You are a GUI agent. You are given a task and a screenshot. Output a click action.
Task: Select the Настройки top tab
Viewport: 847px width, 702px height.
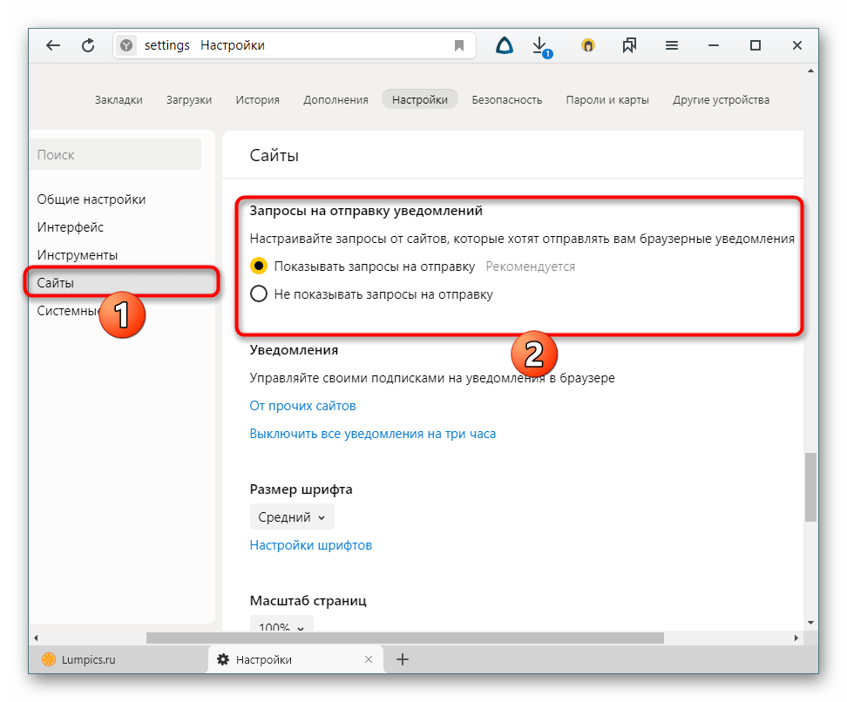[420, 100]
